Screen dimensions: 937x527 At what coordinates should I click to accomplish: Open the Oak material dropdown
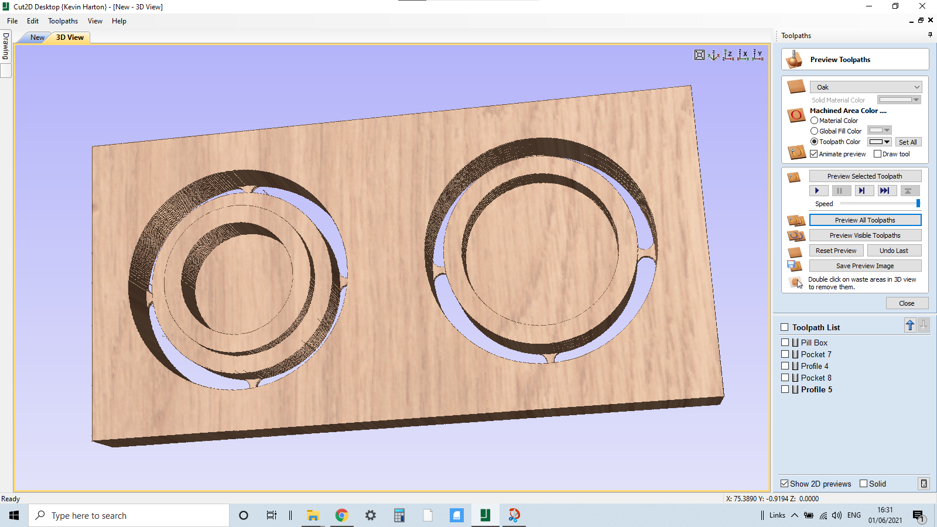click(x=915, y=87)
